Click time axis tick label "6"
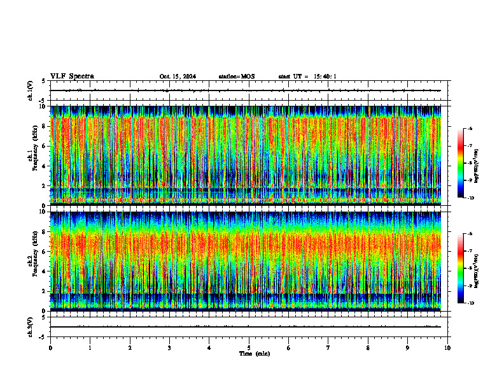 [x=289, y=348]
